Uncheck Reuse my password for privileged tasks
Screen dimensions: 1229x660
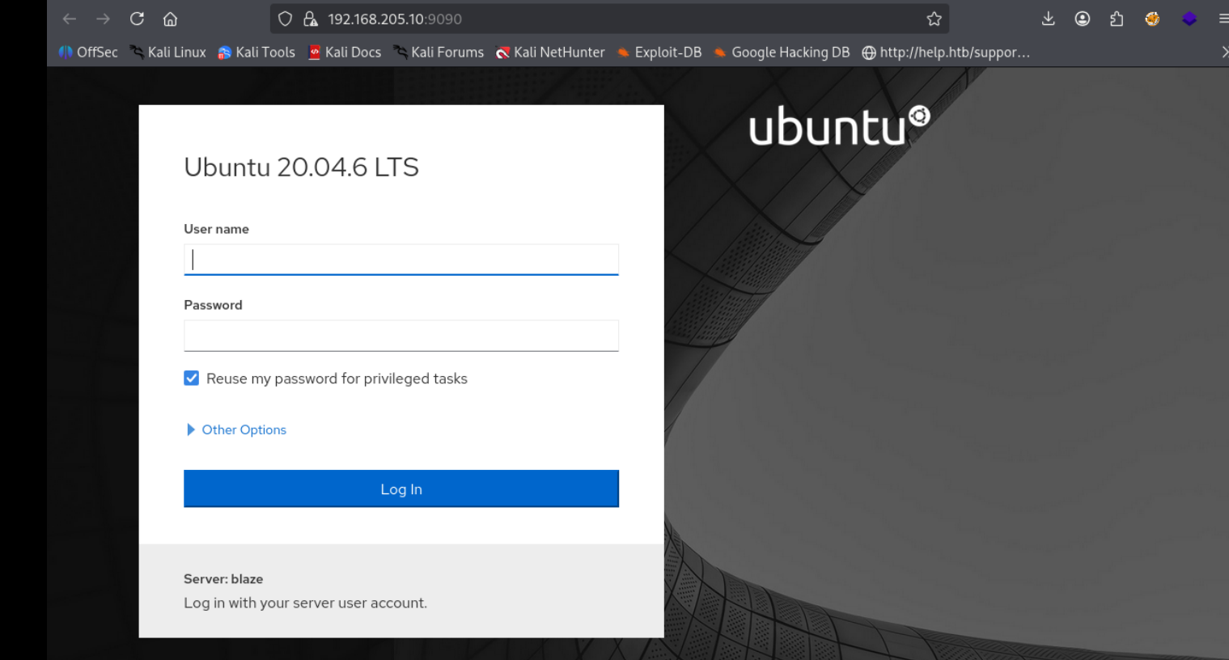(192, 379)
